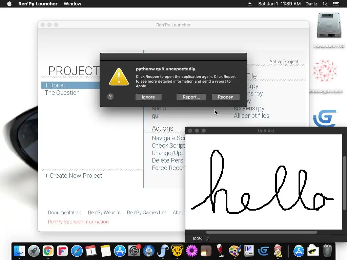
Task: Click the eject icon in menu bar
Action: (x=250, y=4)
